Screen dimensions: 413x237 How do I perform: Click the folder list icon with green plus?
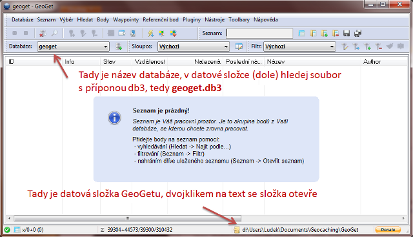[x=324, y=33]
